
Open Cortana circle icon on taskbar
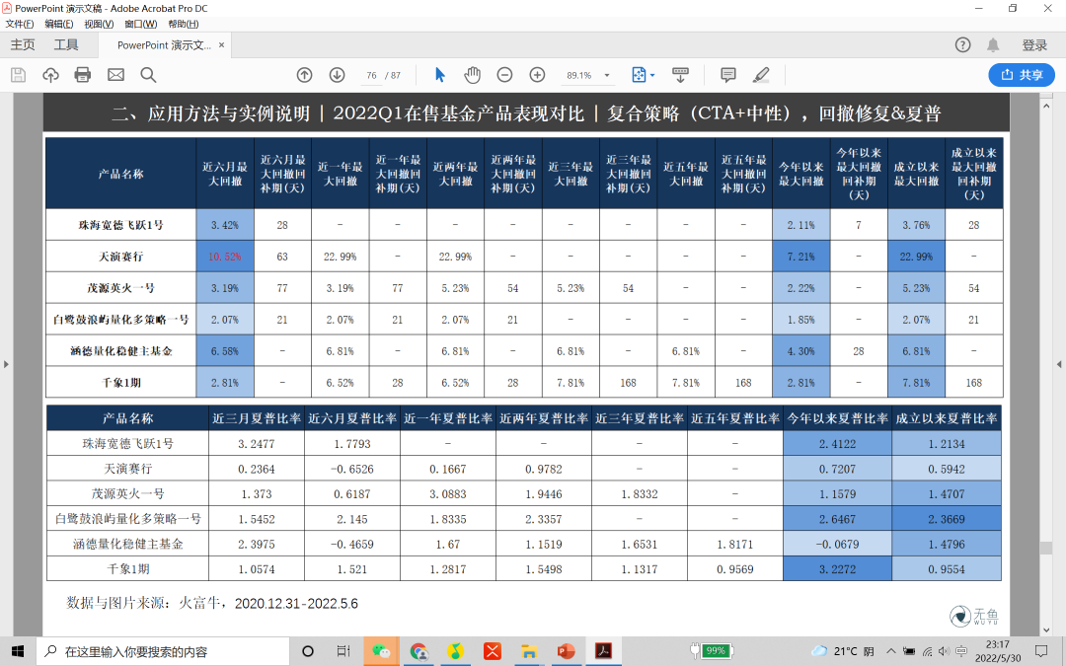pos(307,651)
